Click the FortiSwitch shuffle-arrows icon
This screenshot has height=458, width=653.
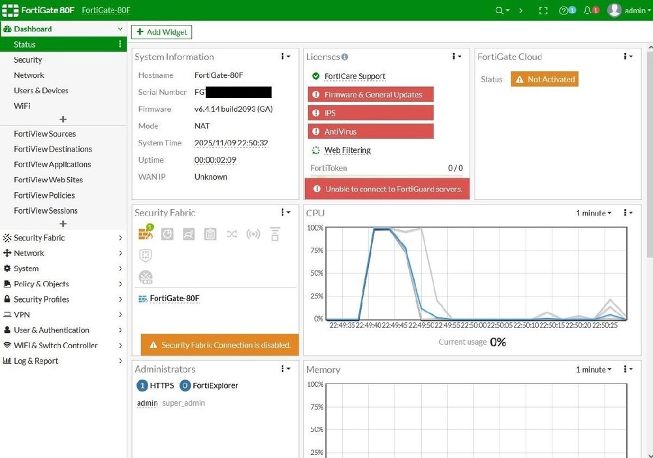(x=232, y=234)
